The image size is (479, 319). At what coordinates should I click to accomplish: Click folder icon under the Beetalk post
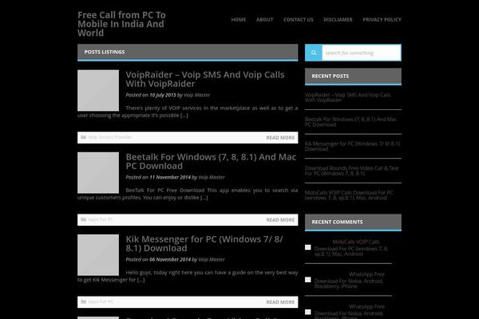tap(83, 219)
